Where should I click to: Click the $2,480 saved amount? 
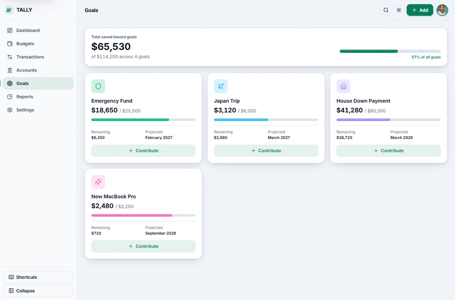click(x=102, y=206)
